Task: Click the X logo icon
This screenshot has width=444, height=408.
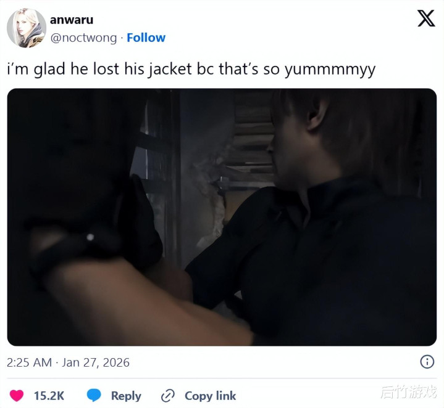Action: pyautogui.click(x=426, y=18)
